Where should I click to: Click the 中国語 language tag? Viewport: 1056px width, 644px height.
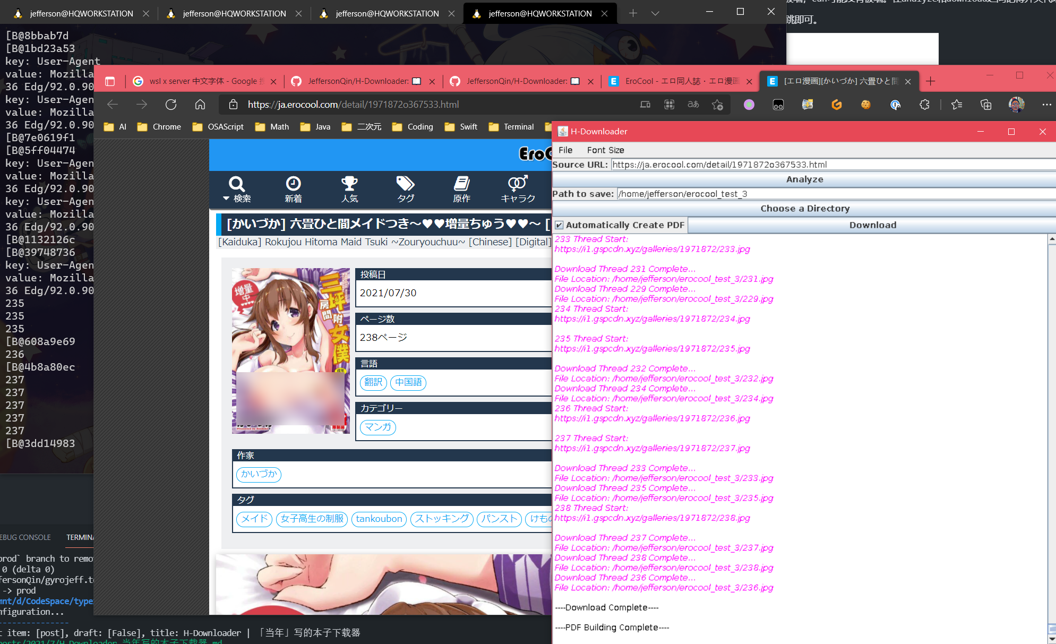click(408, 382)
